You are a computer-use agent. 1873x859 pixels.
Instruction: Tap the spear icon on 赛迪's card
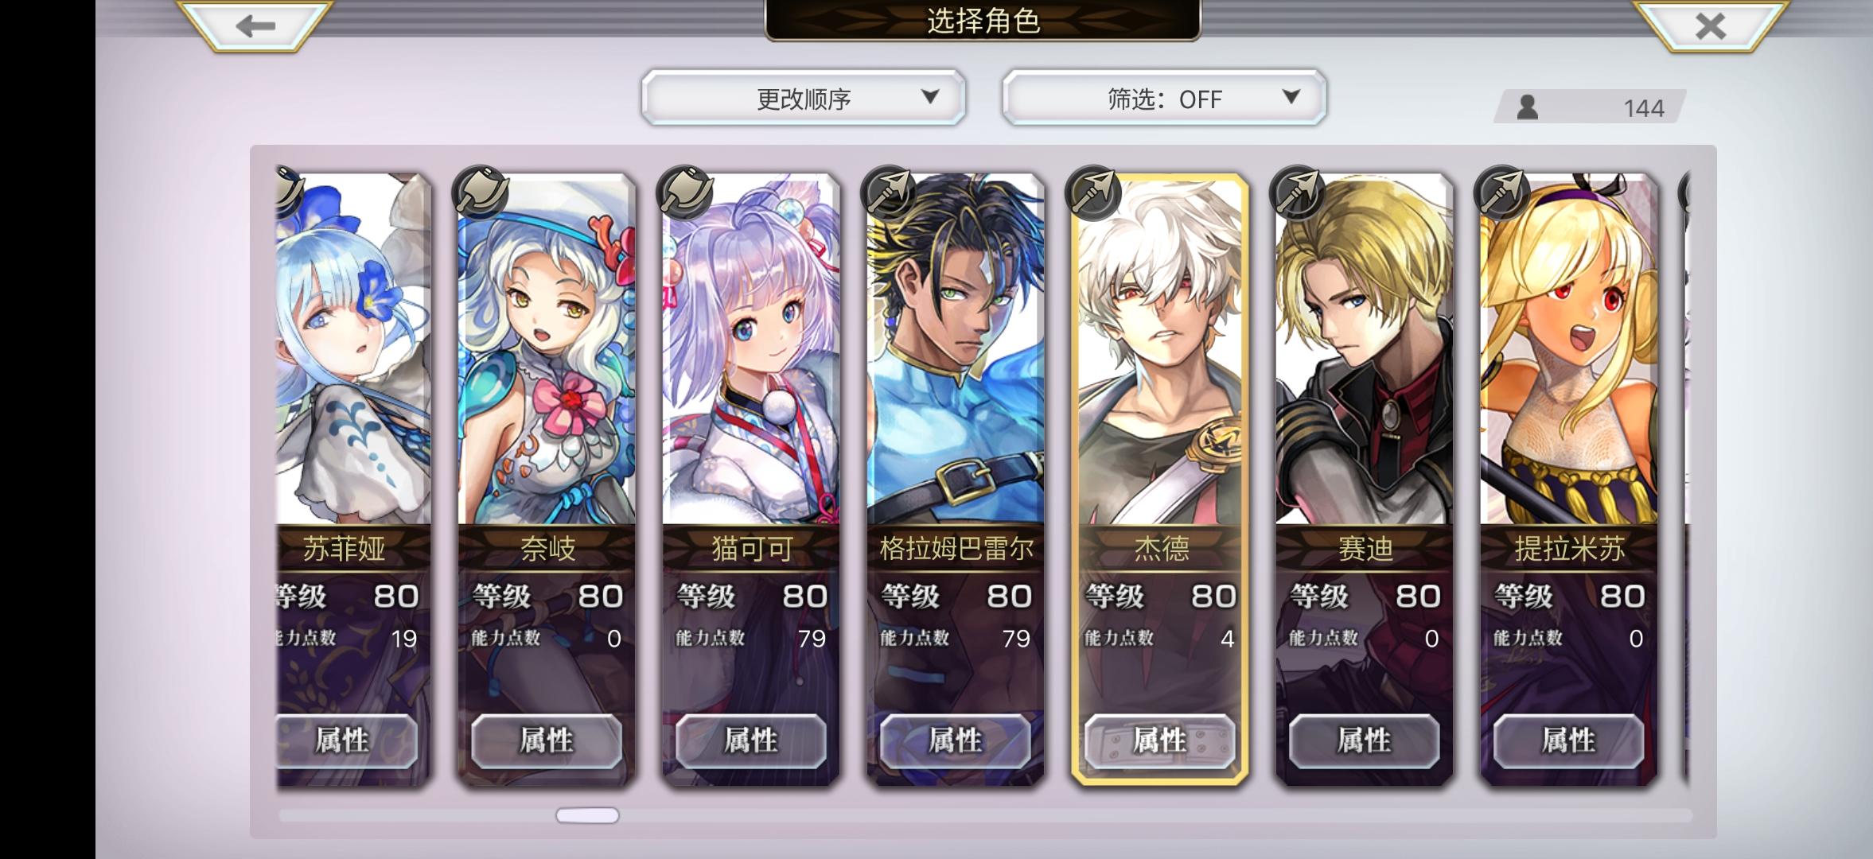1298,193
